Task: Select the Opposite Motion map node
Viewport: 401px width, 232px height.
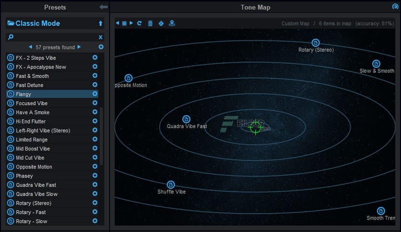Action: pyautogui.click(x=129, y=78)
